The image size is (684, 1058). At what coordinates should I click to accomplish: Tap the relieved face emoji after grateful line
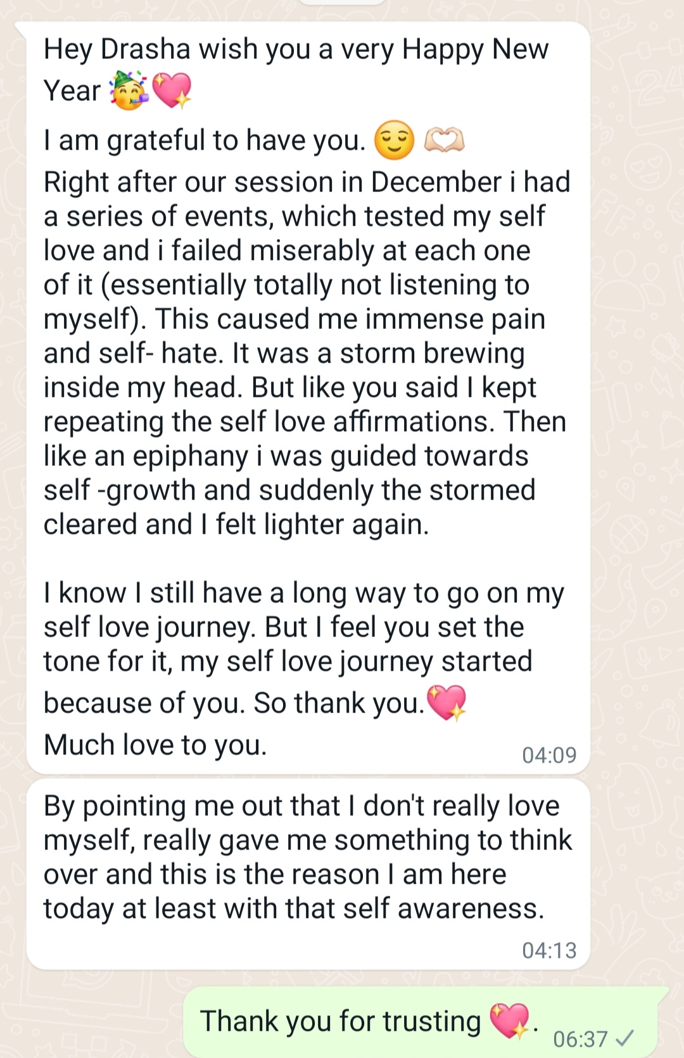click(394, 140)
